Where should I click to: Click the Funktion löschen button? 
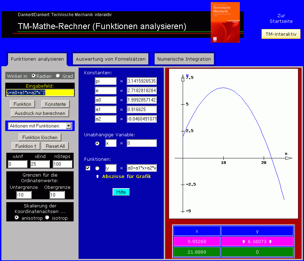(40, 137)
